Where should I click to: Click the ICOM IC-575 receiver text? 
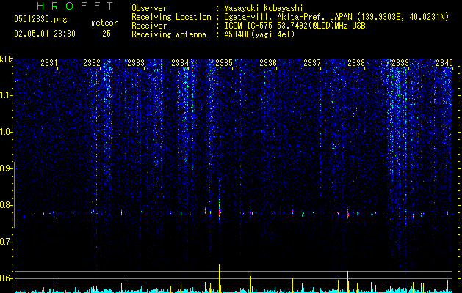(295, 26)
